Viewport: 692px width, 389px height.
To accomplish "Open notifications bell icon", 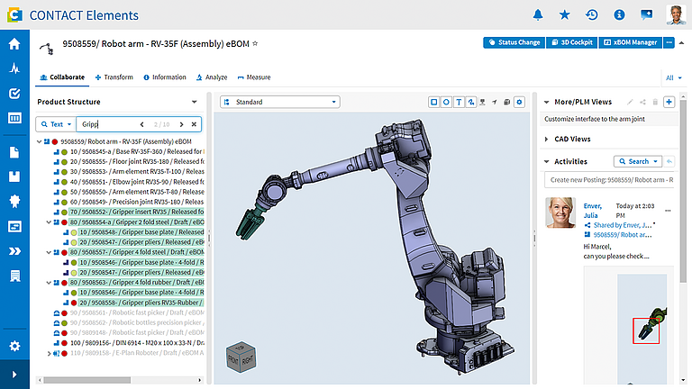I will click(538, 15).
